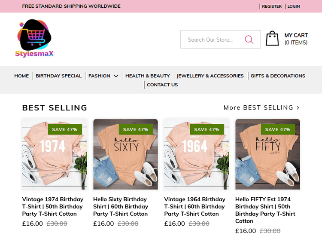Click the arrow next to More BEST SELLING

pyautogui.click(x=298, y=108)
